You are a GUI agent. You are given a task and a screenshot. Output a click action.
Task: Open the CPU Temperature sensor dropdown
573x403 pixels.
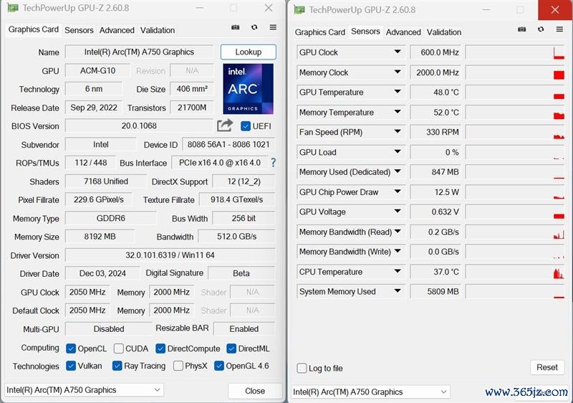coord(398,271)
